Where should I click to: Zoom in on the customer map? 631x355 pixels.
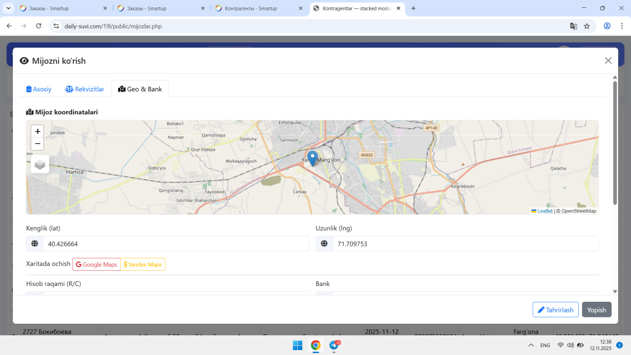[x=37, y=132]
